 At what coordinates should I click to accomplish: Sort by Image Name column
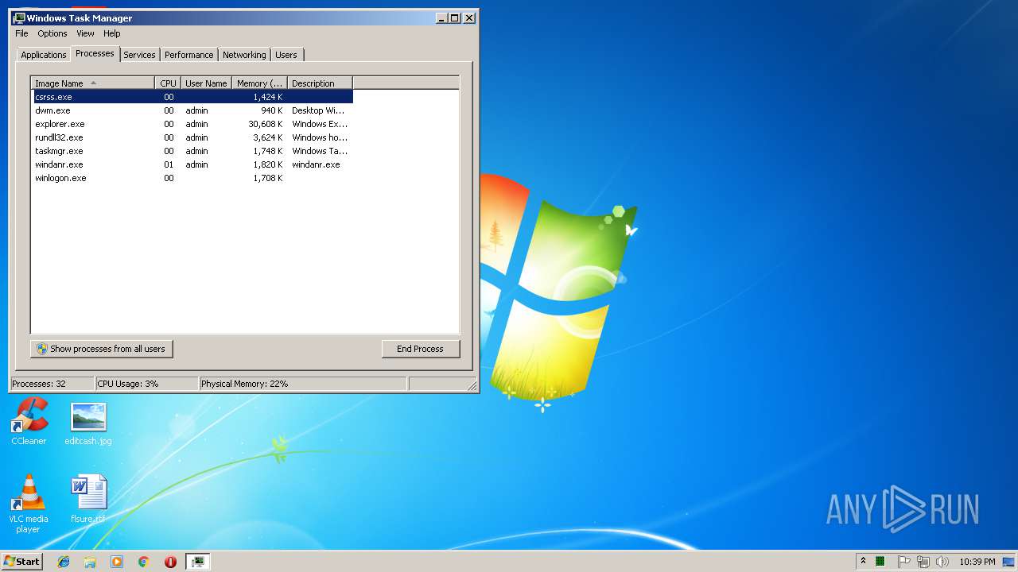(x=93, y=83)
